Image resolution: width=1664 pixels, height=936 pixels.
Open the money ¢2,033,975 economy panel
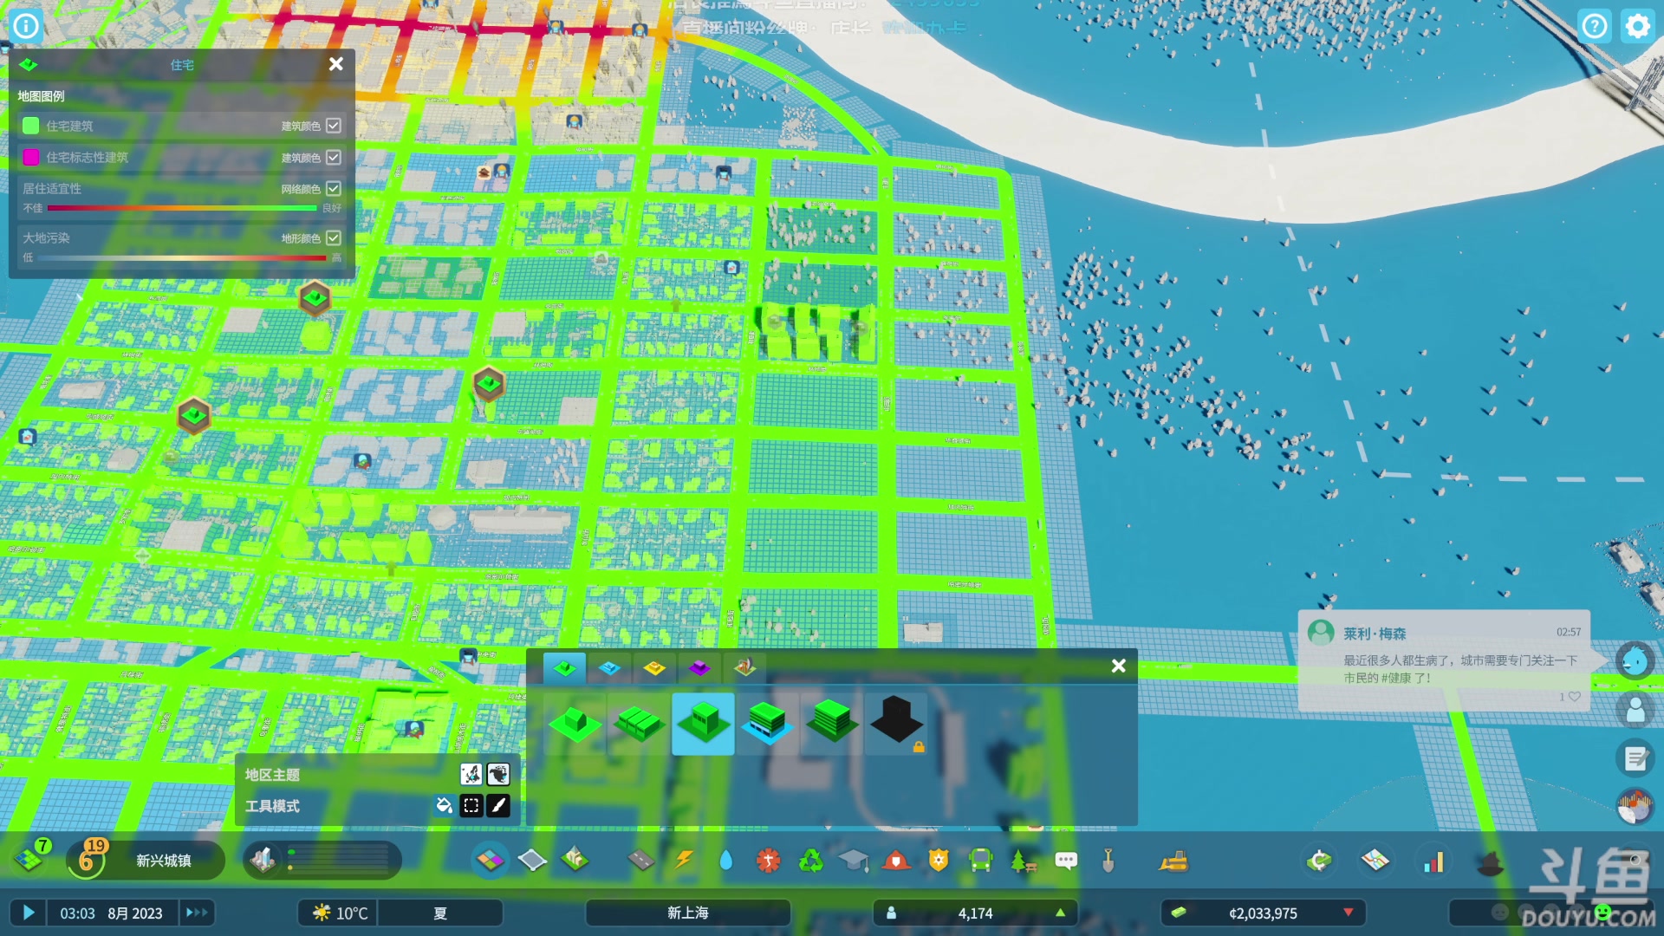coord(1264,913)
